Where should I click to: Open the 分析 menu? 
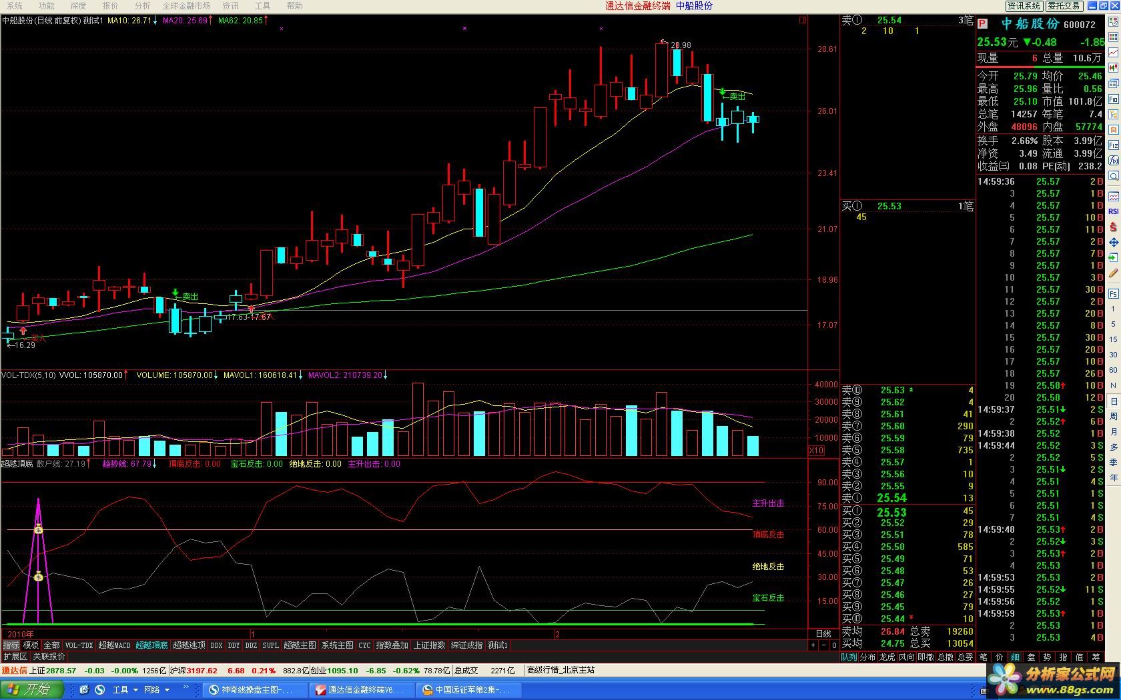coord(143,6)
